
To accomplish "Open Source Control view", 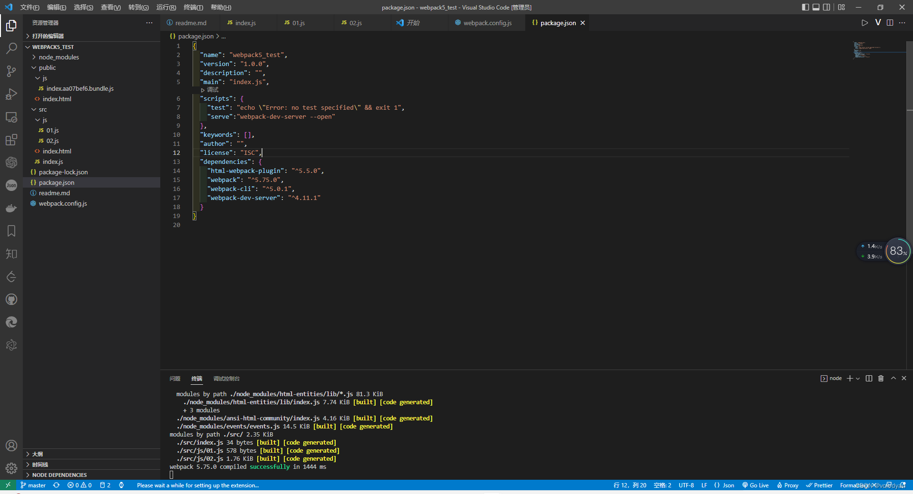I will (11, 71).
